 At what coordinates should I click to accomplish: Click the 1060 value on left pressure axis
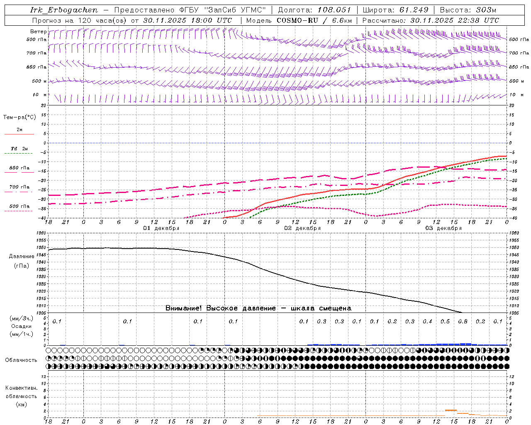41,233
